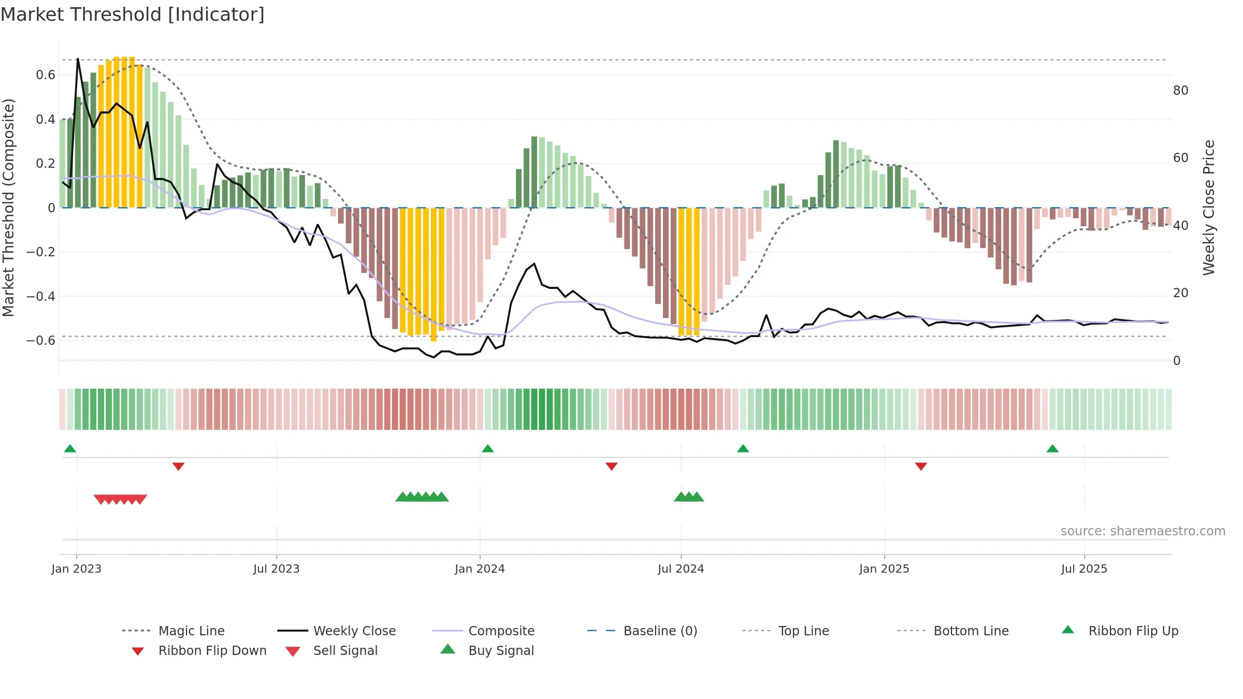
Task: Click the 0.2 left axis tick label
Action: pyautogui.click(x=46, y=164)
